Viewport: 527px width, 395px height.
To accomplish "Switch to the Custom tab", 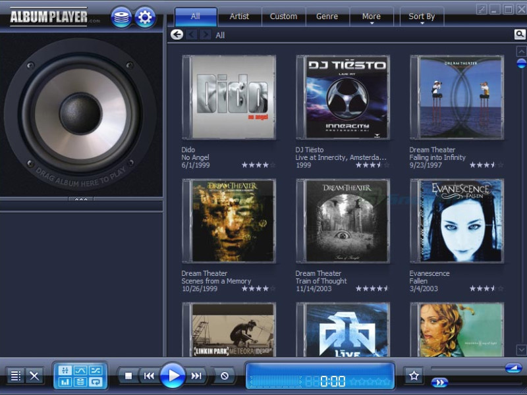I will (283, 16).
